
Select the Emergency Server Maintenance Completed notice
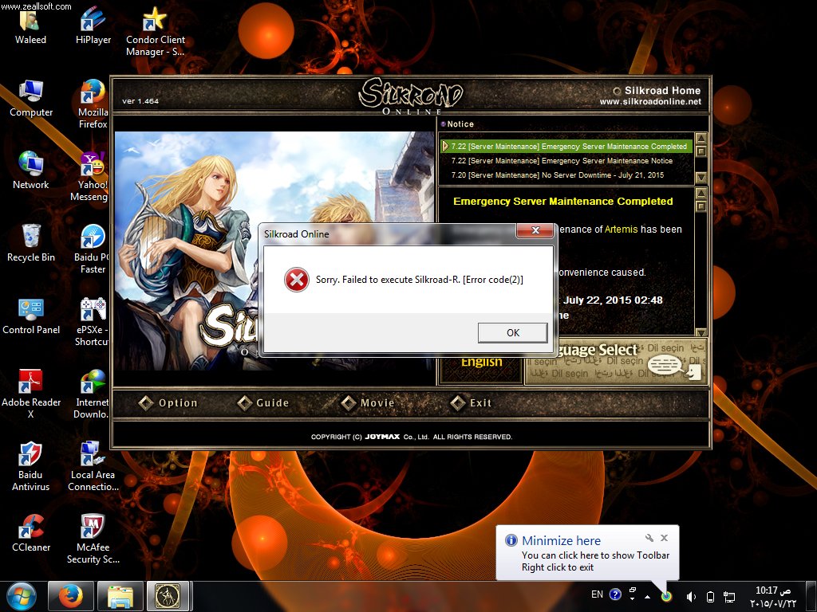tap(566, 147)
